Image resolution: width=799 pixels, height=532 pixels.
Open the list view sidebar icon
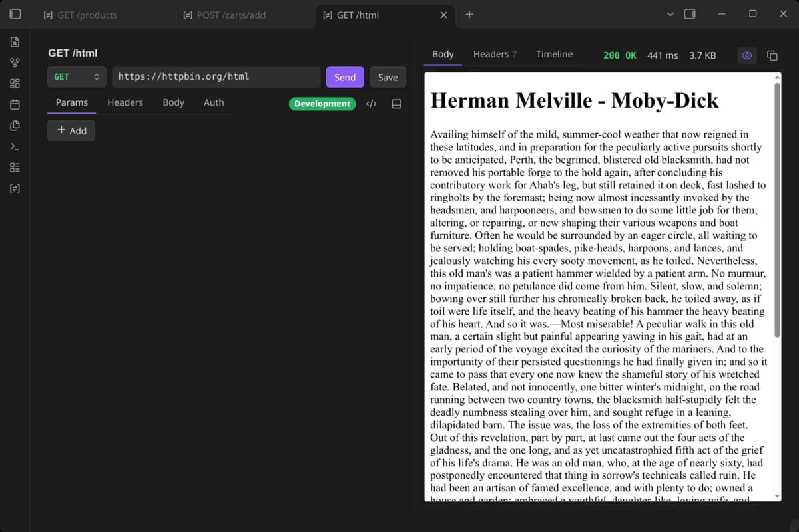point(15,167)
